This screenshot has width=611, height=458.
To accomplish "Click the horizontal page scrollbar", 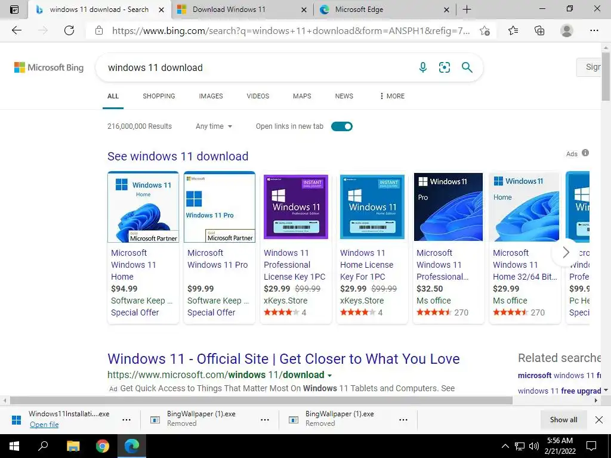I will click(x=261, y=400).
